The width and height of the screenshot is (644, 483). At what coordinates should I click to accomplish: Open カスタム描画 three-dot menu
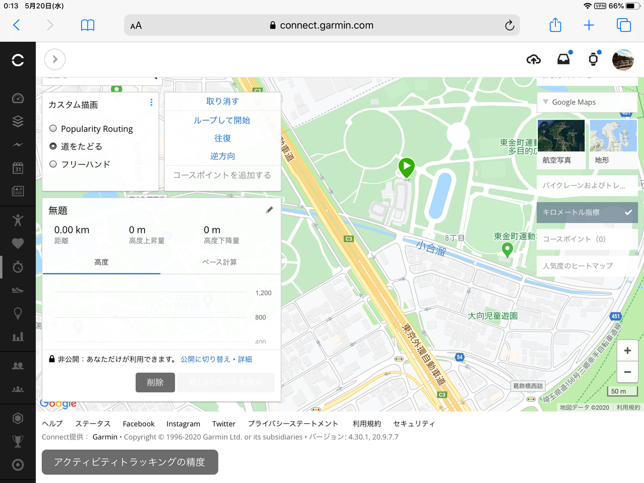pyautogui.click(x=151, y=102)
